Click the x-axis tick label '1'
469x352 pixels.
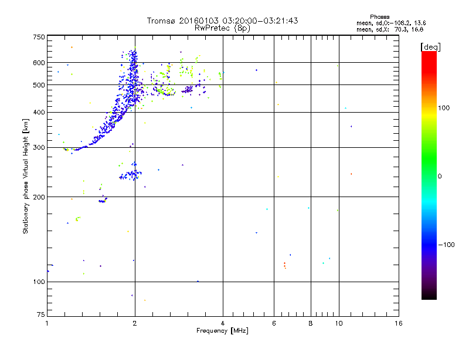click(x=47, y=323)
